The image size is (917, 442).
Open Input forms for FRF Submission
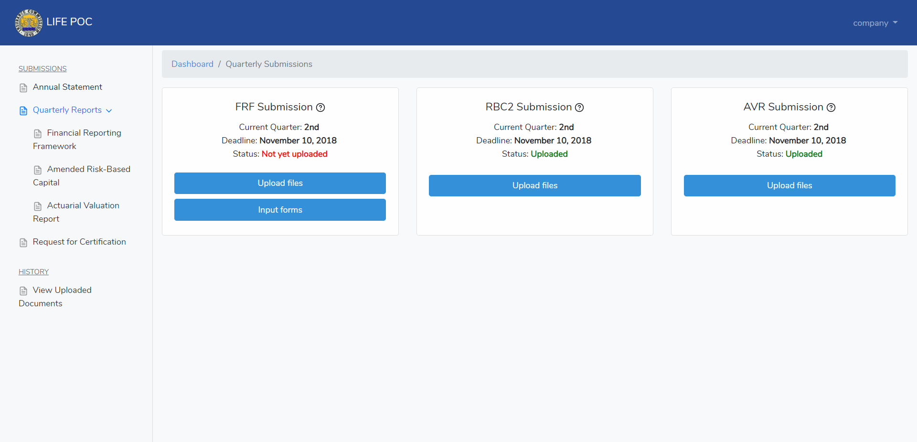point(280,210)
